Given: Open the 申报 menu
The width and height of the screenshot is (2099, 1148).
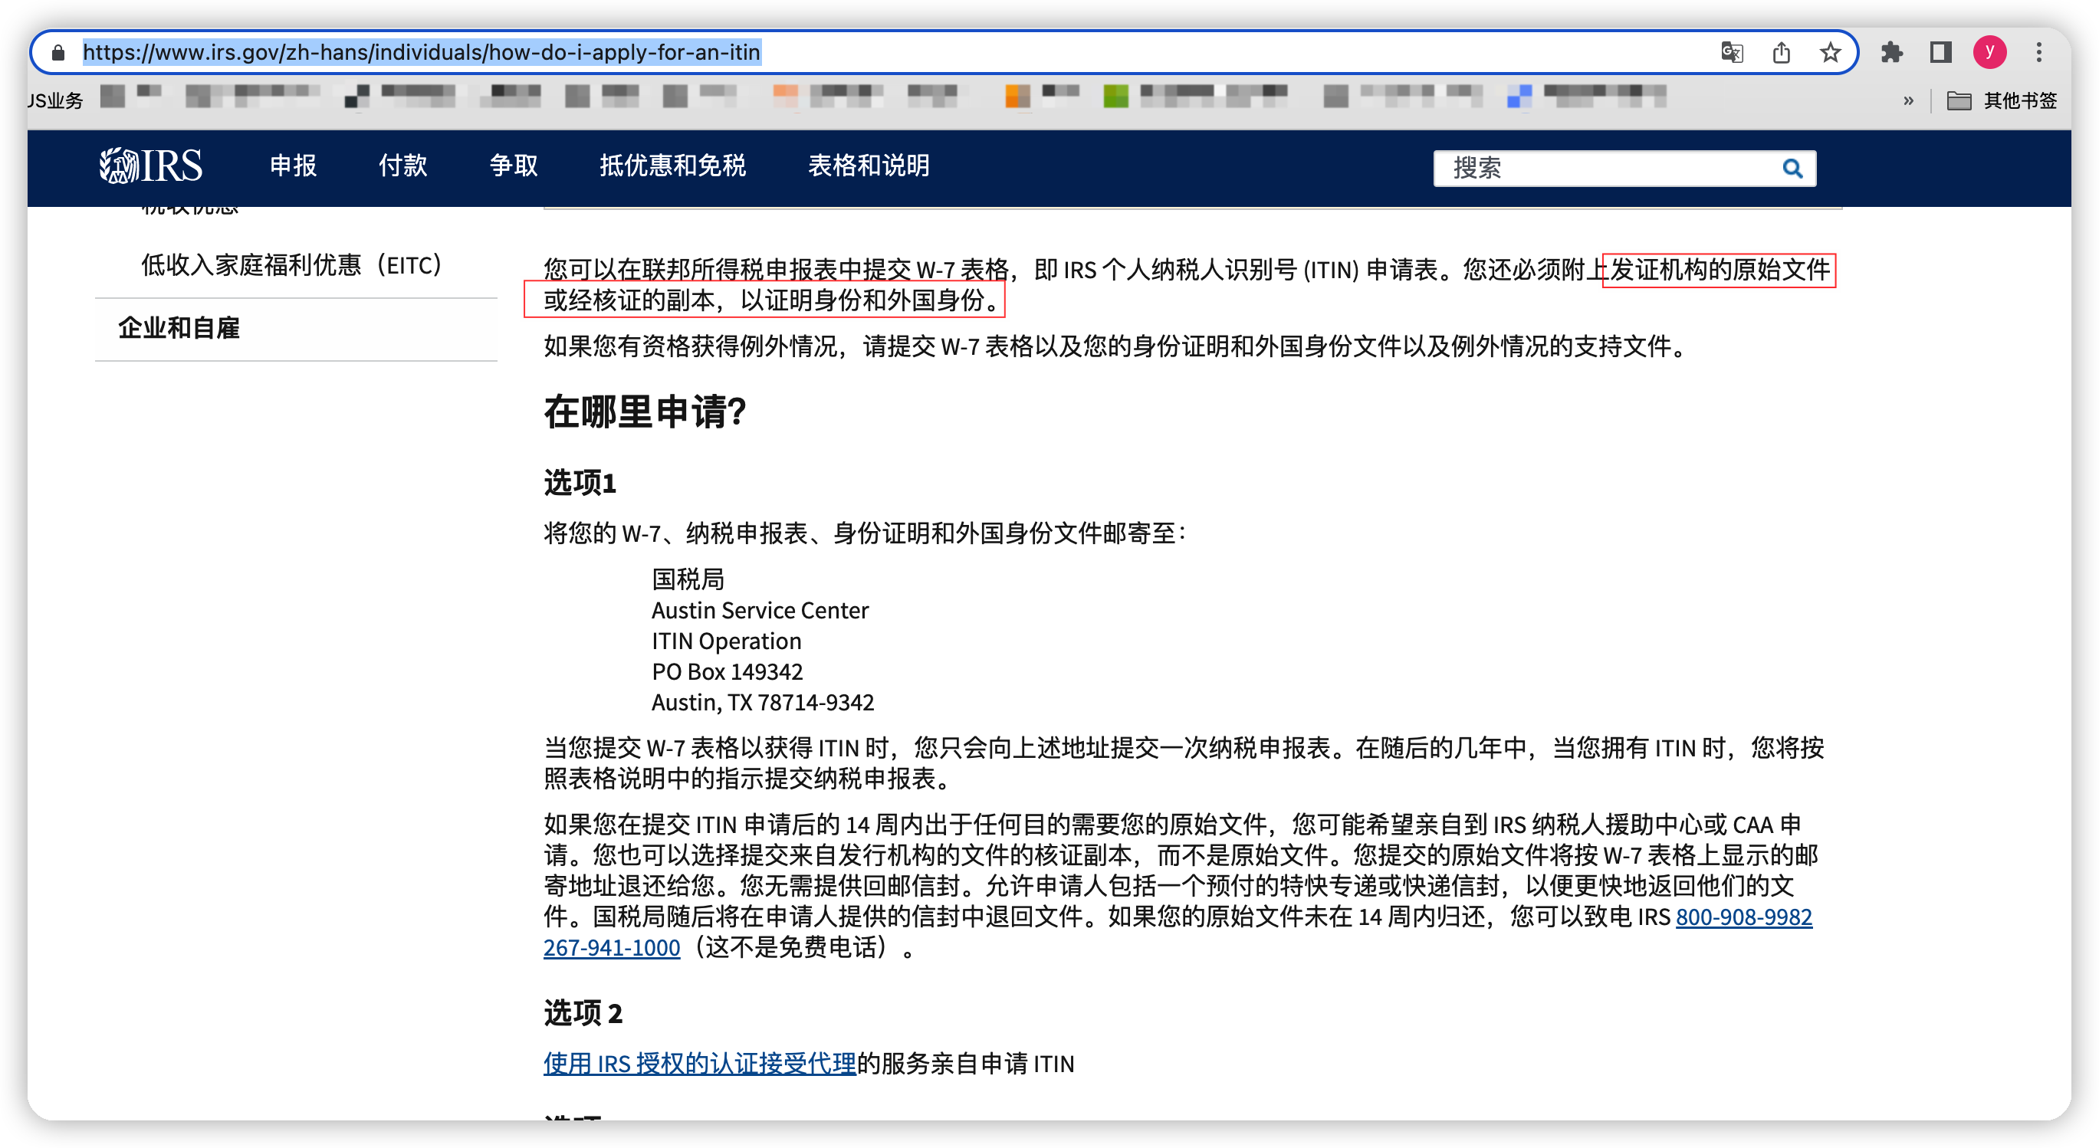Looking at the screenshot, I should click(294, 166).
